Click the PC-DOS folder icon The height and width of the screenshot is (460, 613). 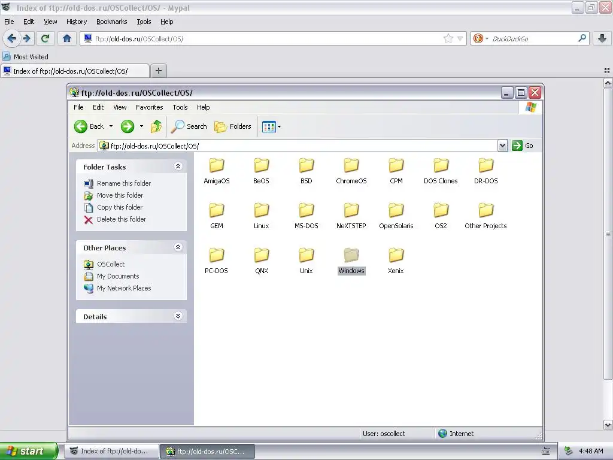pos(216,255)
